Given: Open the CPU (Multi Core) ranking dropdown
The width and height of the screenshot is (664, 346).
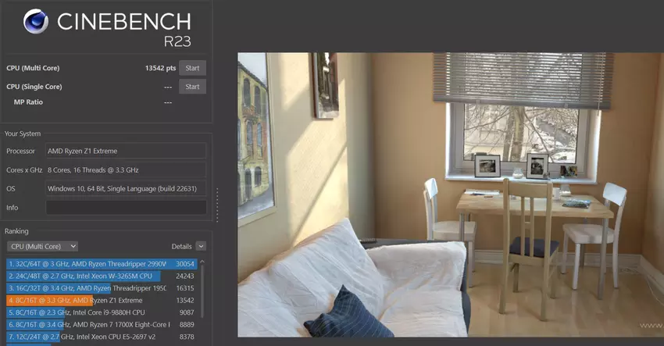Looking at the screenshot, I should point(41,246).
